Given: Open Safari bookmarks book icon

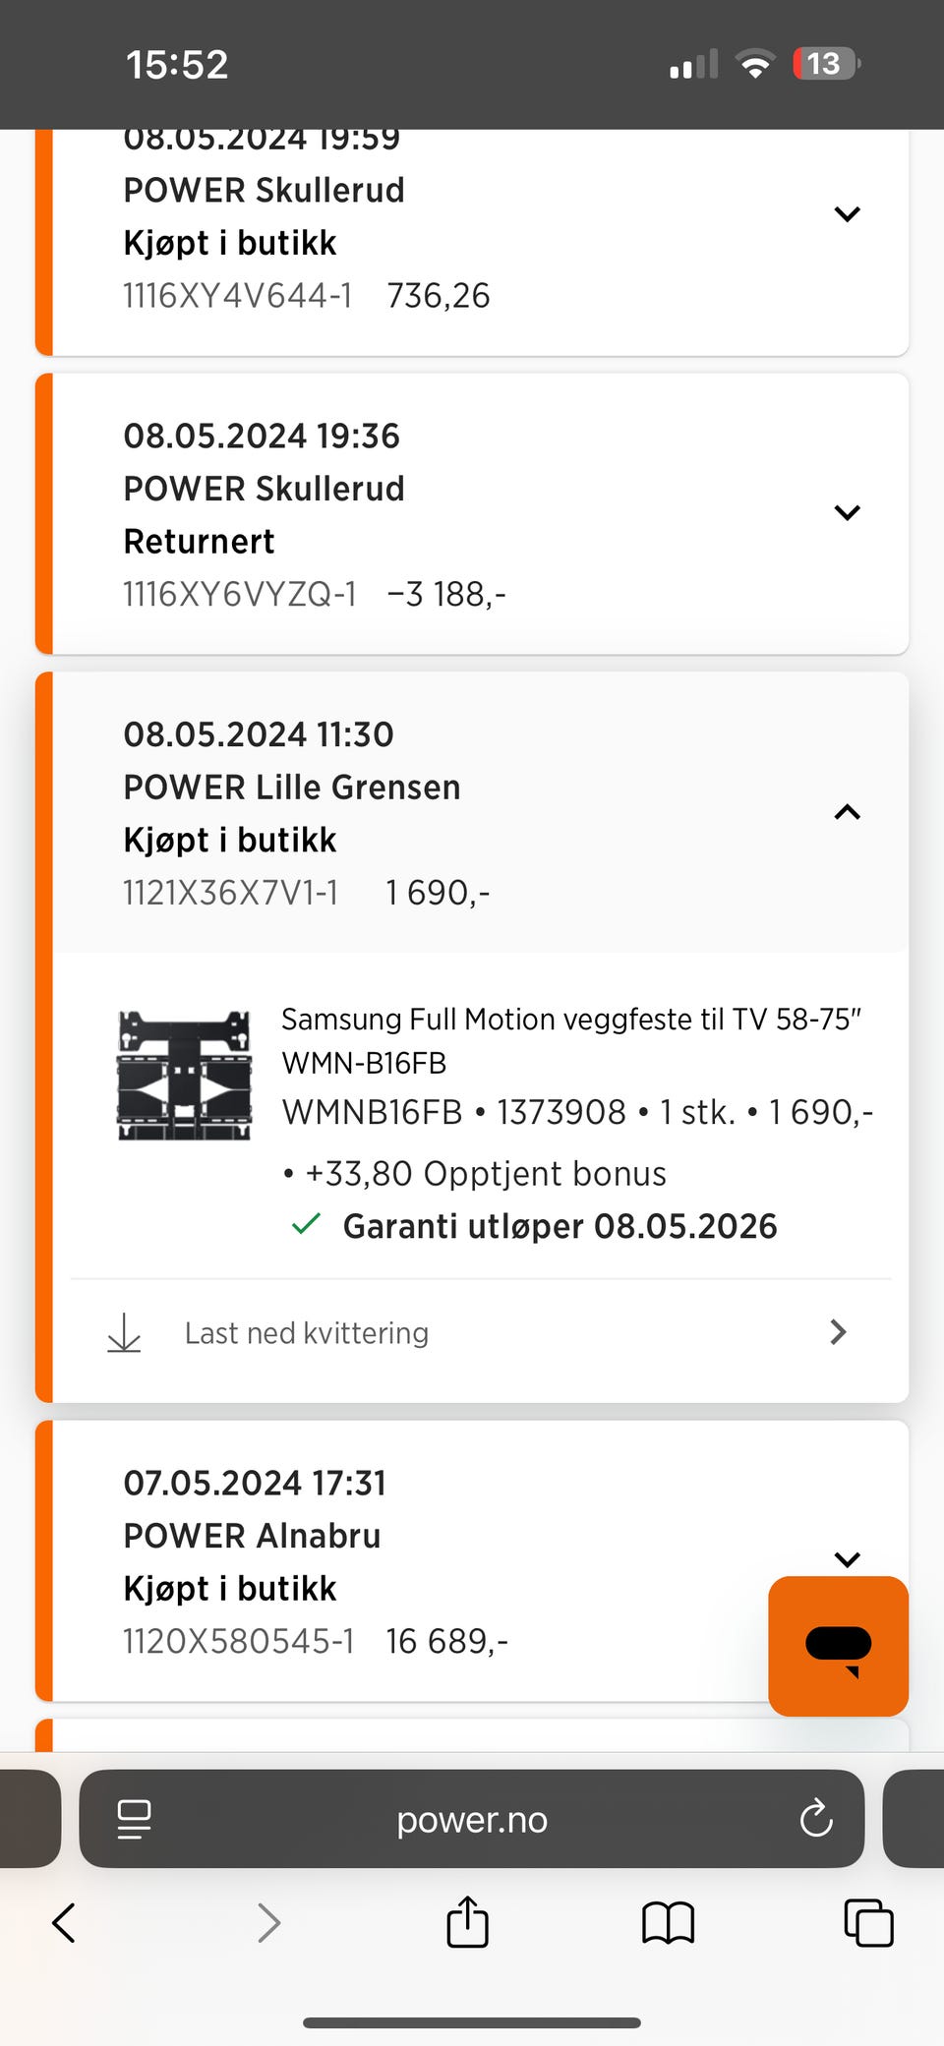Looking at the screenshot, I should (x=669, y=1923).
